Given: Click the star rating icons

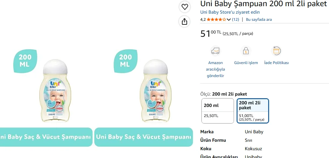Looking at the screenshot, I should 216,20.
